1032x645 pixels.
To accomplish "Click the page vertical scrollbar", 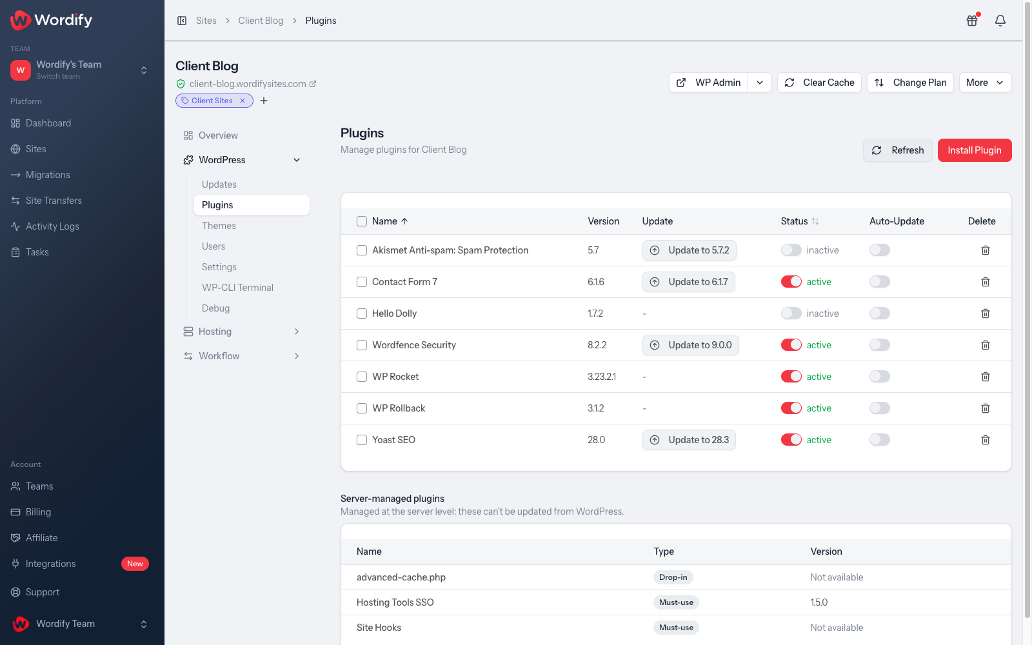I will [x=1027, y=310].
